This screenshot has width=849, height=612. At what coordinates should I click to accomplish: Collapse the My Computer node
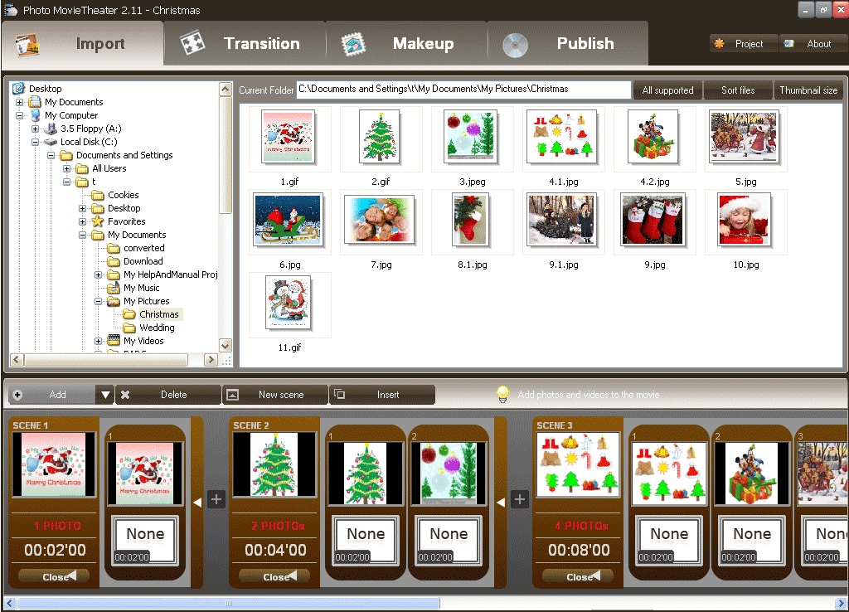coord(20,115)
